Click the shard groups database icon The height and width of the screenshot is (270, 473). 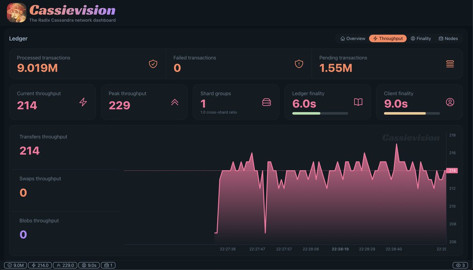pos(266,102)
